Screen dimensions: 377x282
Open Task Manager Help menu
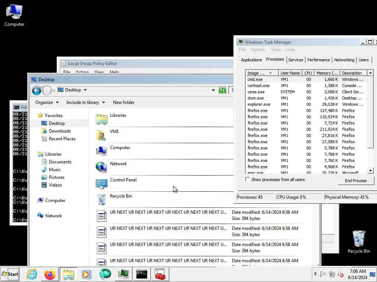coord(290,50)
